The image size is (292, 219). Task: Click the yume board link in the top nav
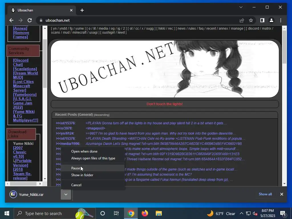coord(79,28)
